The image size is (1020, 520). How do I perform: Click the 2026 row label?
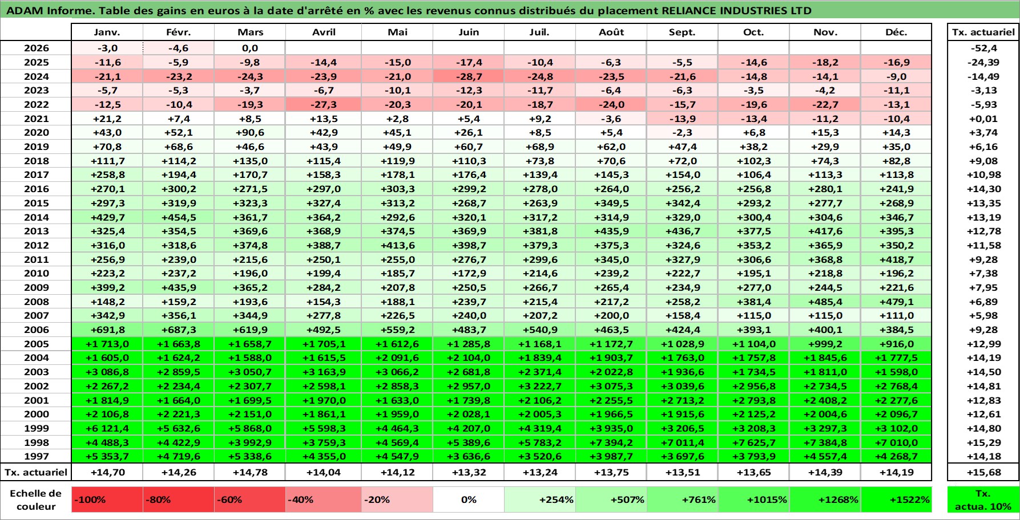point(36,48)
